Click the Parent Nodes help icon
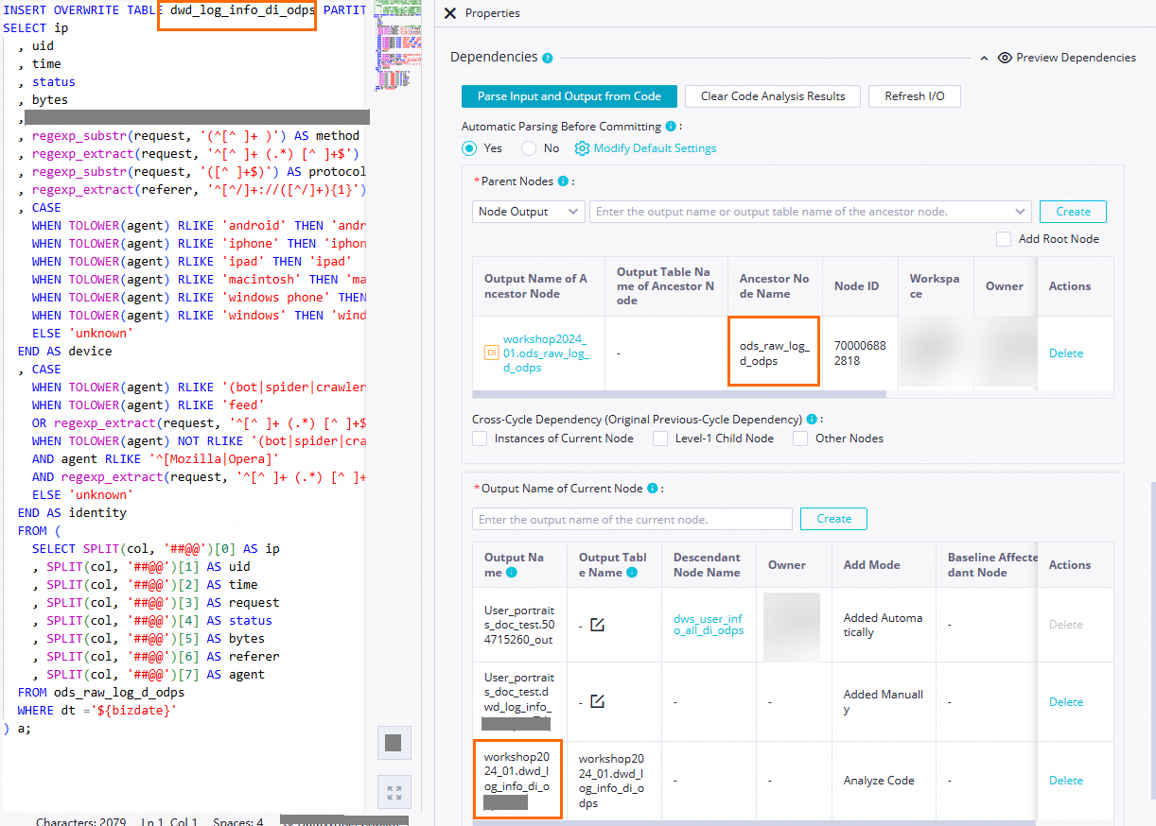This screenshot has width=1156, height=826. click(563, 181)
